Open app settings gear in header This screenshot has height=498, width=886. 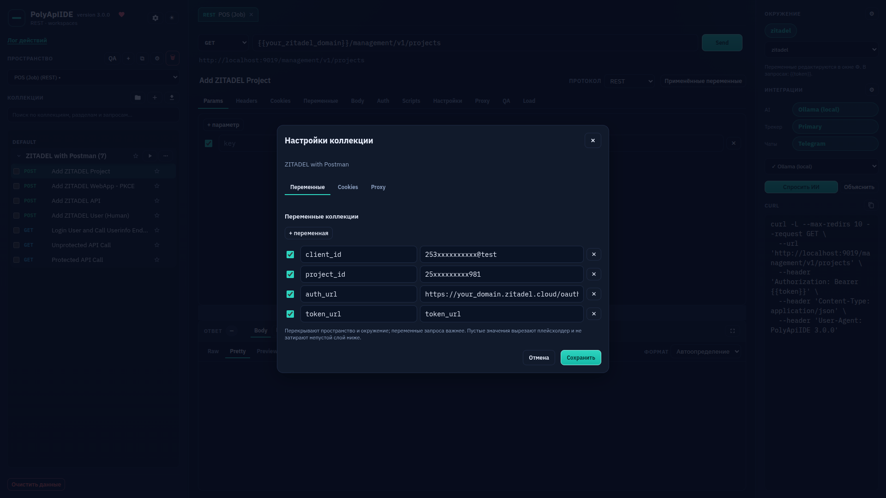click(x=156, y=18)
